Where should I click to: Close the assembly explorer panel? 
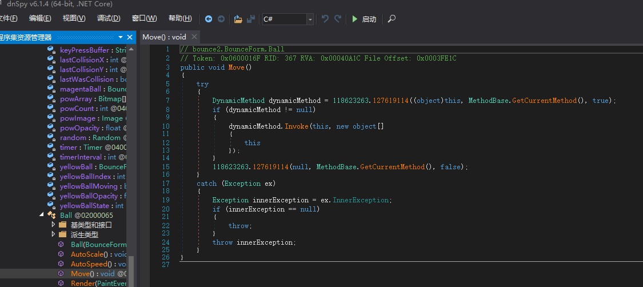(130, 38)
